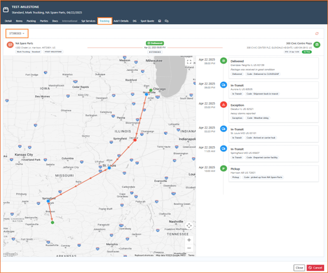Click the green delivery marker near Chicago
Viewport: 328px width, 273px height.
click(x=150, y=90)
